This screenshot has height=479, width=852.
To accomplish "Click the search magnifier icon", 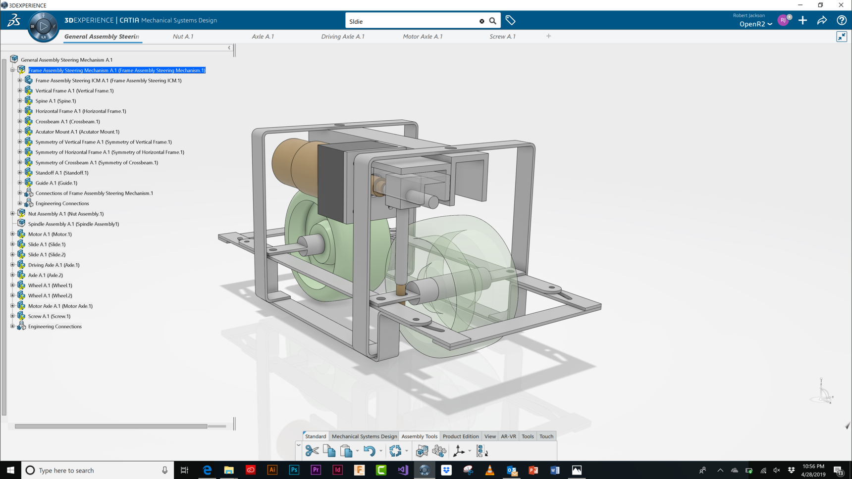I will click(493, 21).
